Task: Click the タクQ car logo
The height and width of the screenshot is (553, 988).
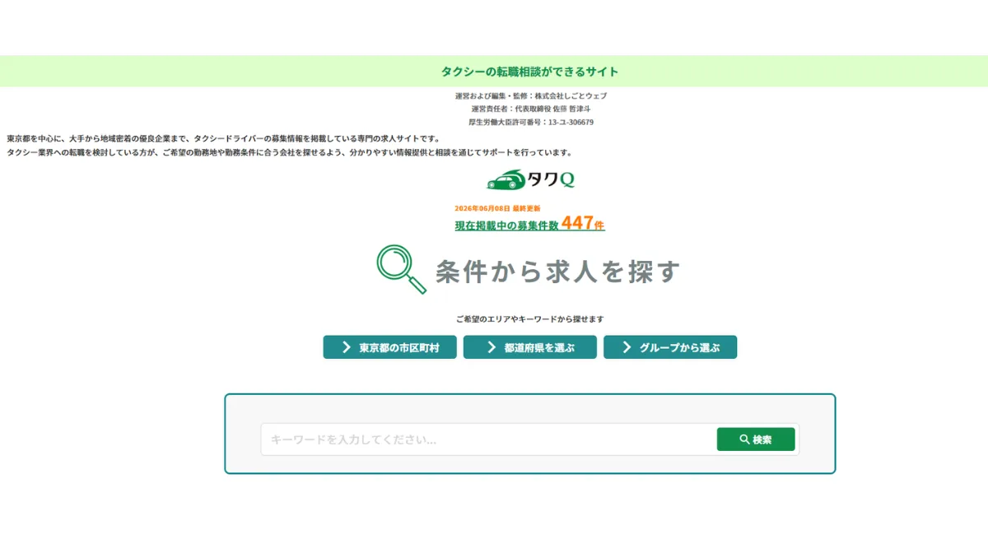Action: tap(530, 179)
